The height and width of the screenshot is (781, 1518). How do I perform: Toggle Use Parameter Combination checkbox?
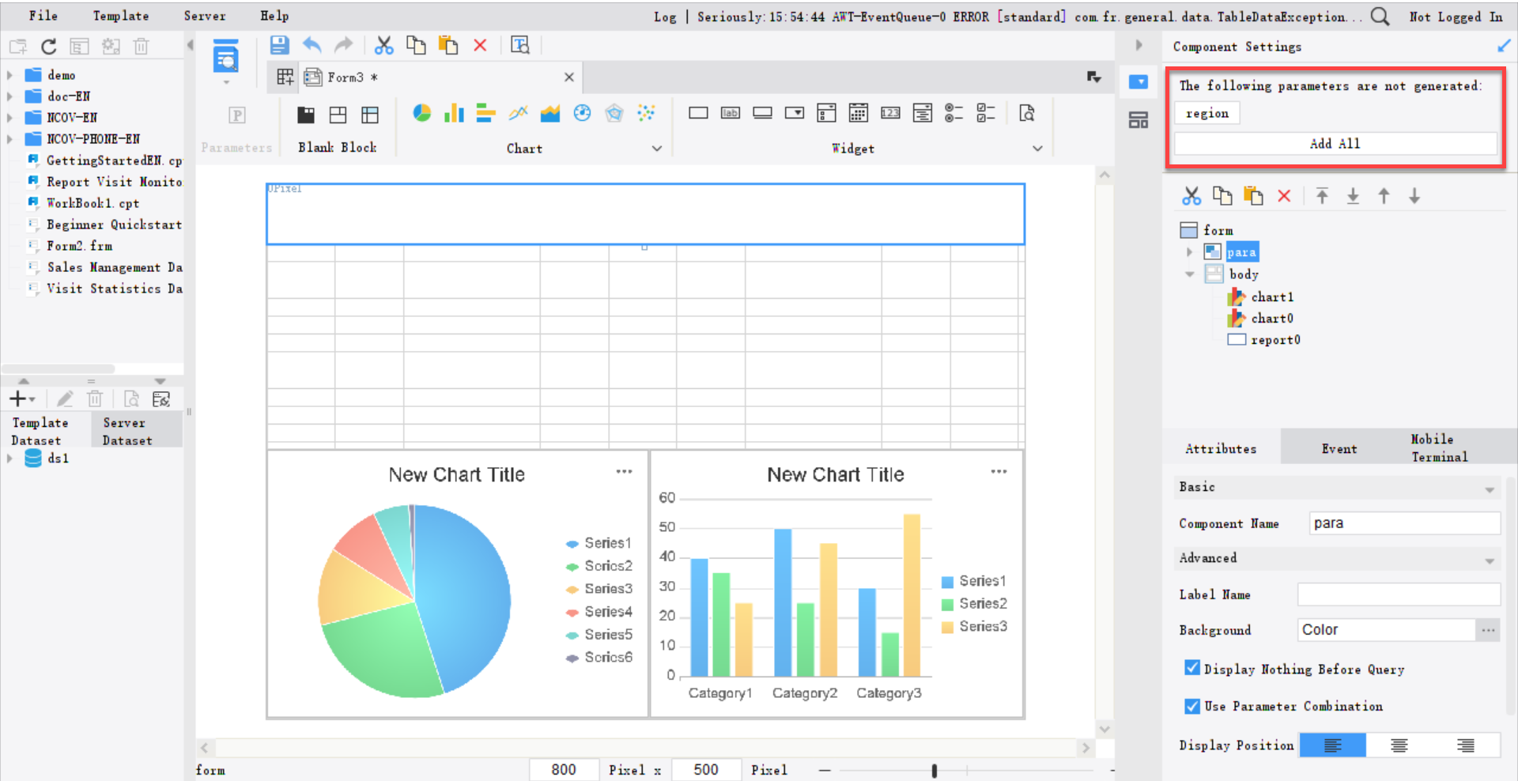[x=1192, y=706]
